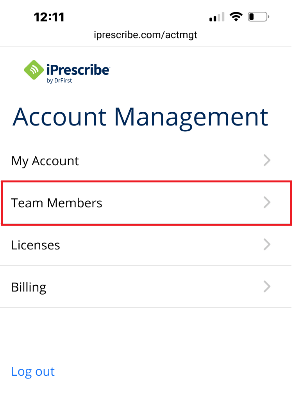Image resolution: width=293 pixels, height=403 pixels.
Task: Tap the Wi-Fi status icon
Action: pos(236,16)
